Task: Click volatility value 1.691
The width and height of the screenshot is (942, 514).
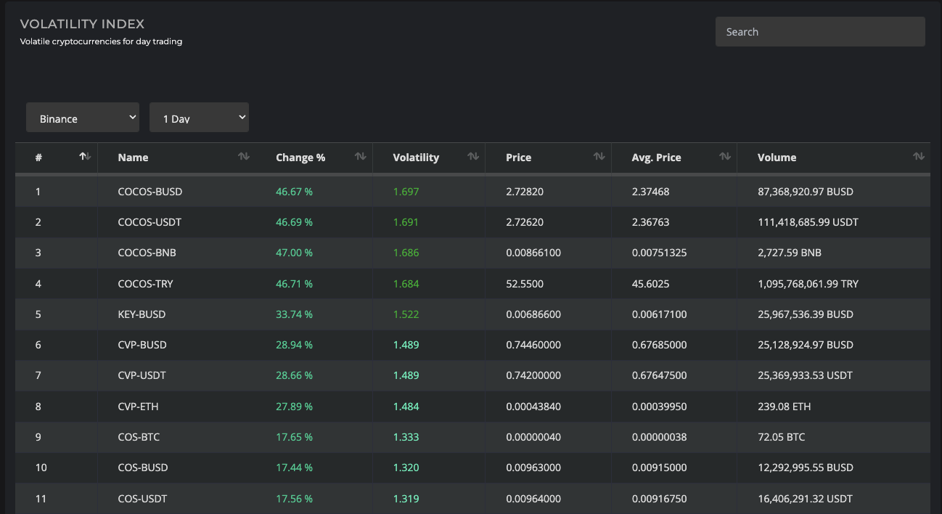Action: tap(406, 222)
